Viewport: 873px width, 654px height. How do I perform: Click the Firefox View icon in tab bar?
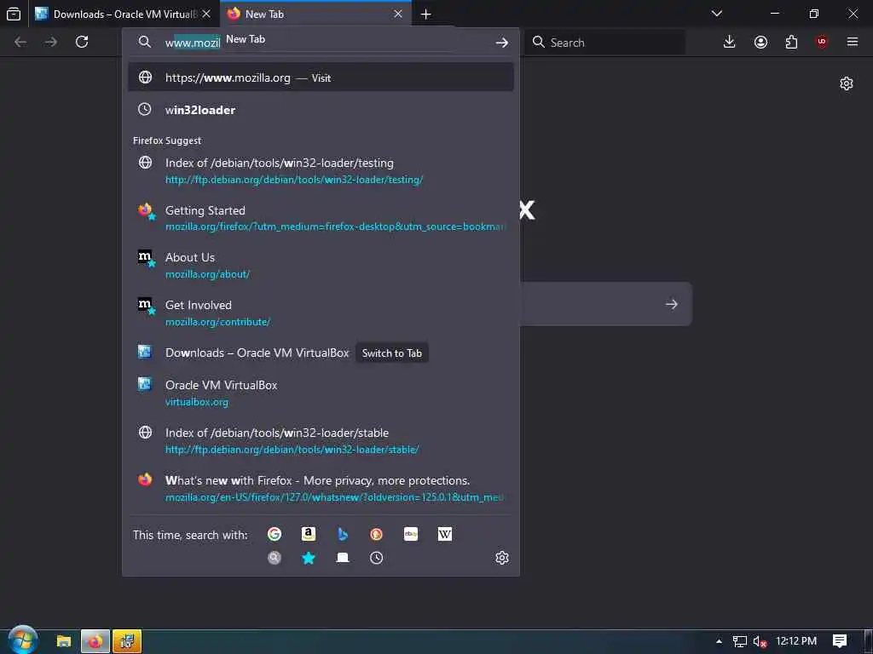(14, 14)
